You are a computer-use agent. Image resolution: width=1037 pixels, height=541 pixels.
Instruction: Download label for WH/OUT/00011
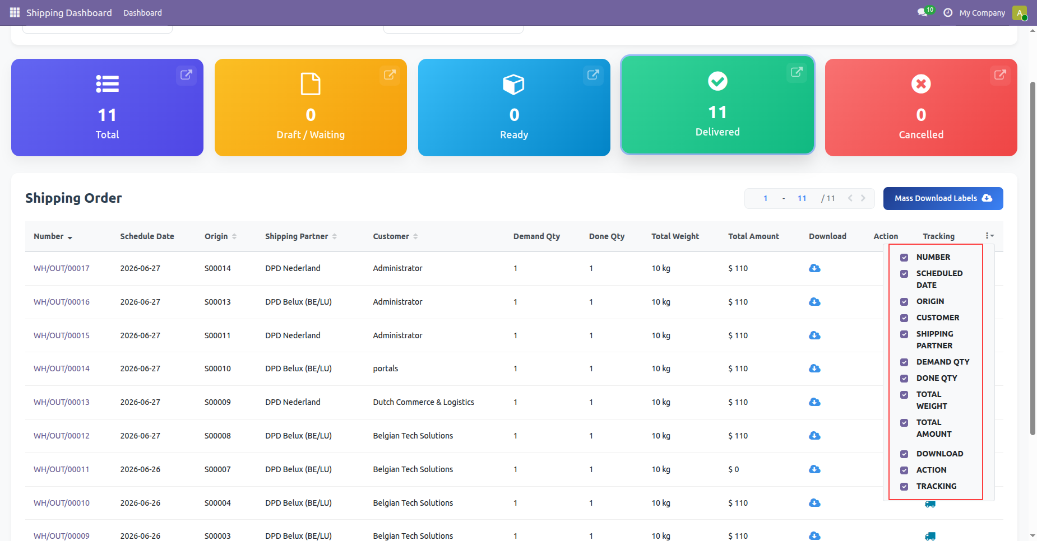[815, 469]
